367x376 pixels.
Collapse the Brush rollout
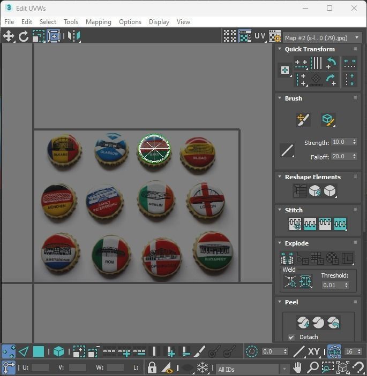coord(280,98)
